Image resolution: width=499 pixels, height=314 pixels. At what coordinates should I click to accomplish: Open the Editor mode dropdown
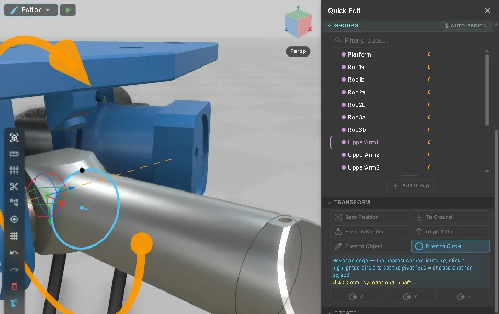31,10
